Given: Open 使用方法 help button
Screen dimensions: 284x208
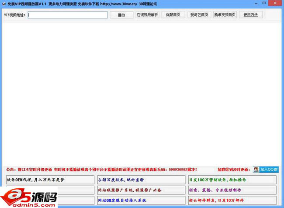Looking at the screenshot, I should point(251,15).
